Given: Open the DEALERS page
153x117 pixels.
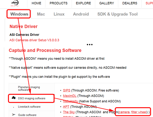Looking at the screenshot, I should (x=130, y=3).
